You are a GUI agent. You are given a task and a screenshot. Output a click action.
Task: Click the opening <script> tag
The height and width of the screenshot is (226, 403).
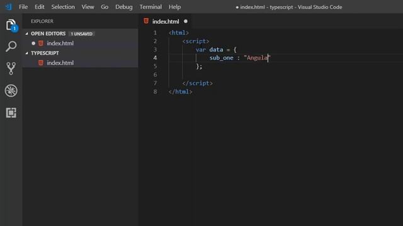tap(196, 41)
